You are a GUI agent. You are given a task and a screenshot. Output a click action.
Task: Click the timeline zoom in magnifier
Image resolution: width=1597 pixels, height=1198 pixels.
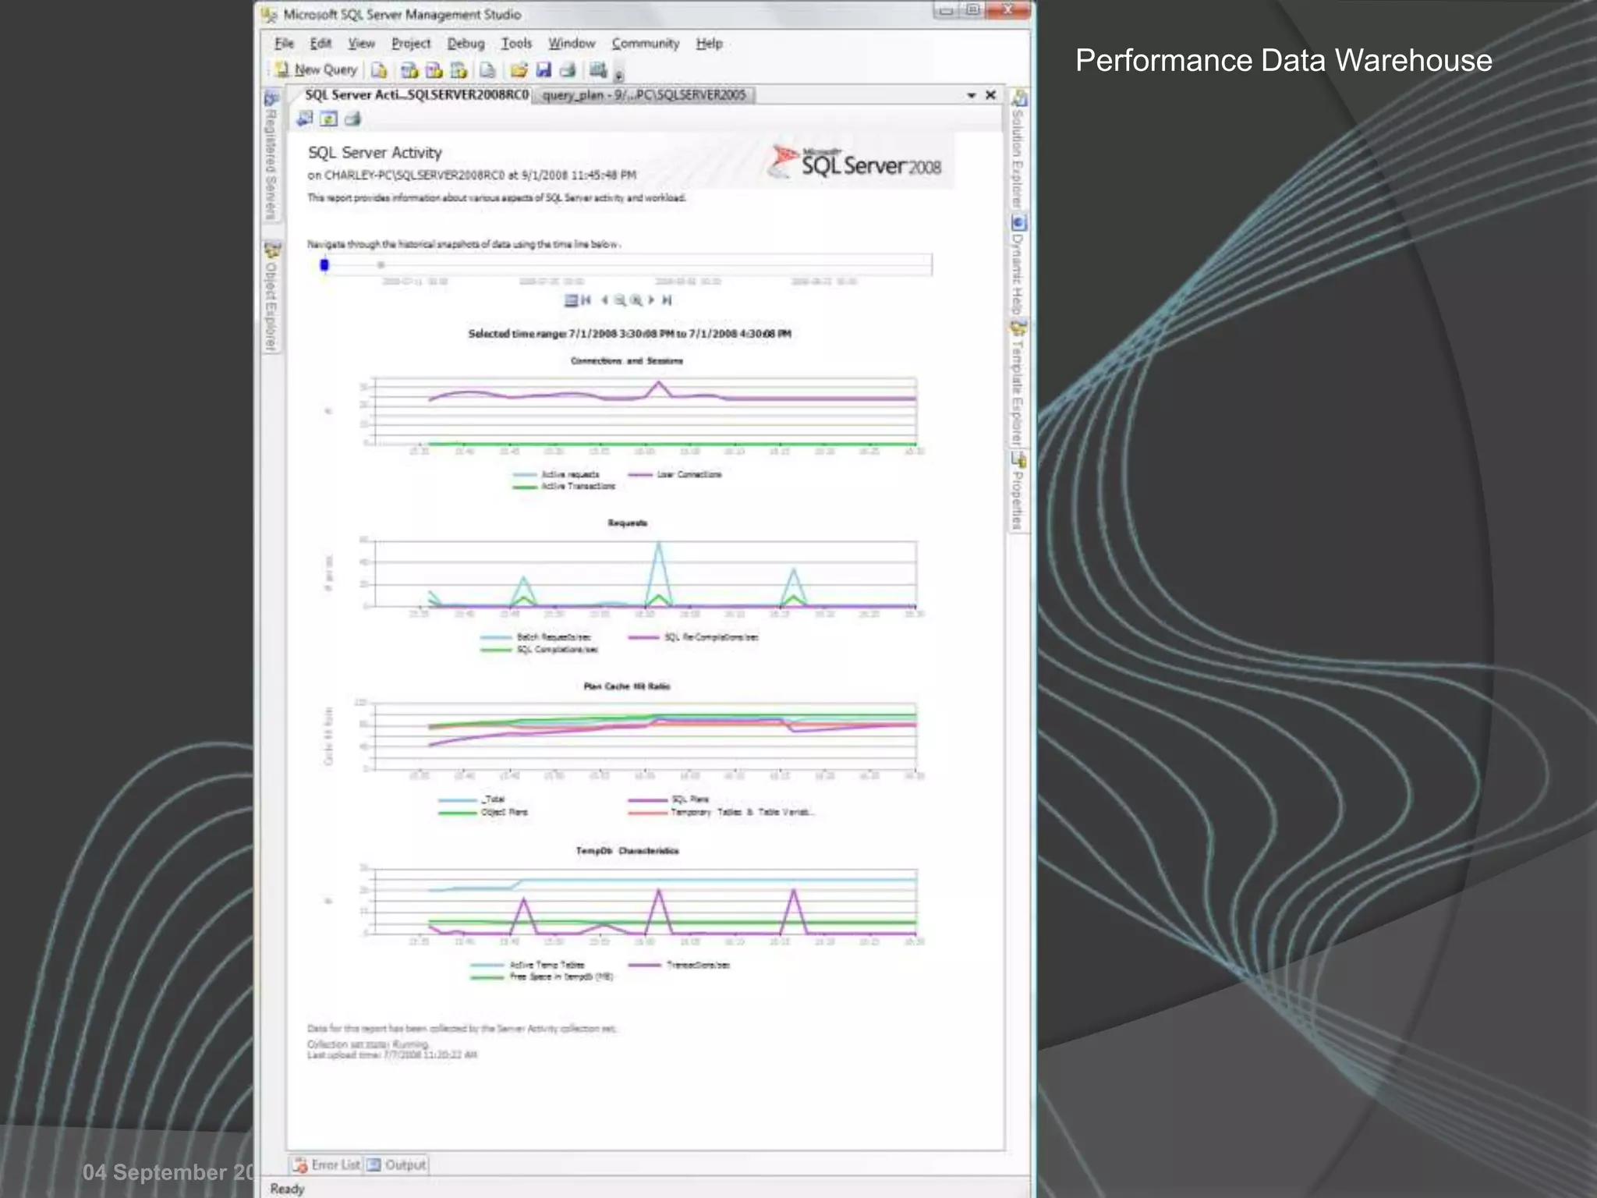click(636, 299)
